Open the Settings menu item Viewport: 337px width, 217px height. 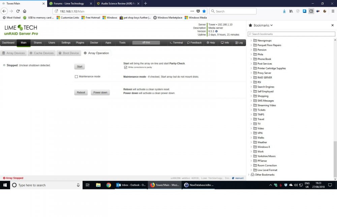coord(66,43)
